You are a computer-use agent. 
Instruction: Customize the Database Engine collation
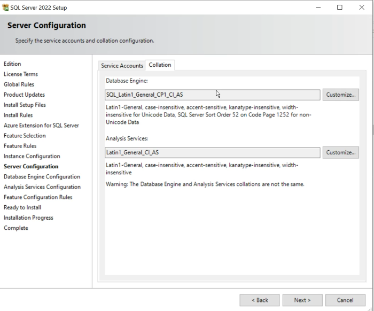(341, 95)
